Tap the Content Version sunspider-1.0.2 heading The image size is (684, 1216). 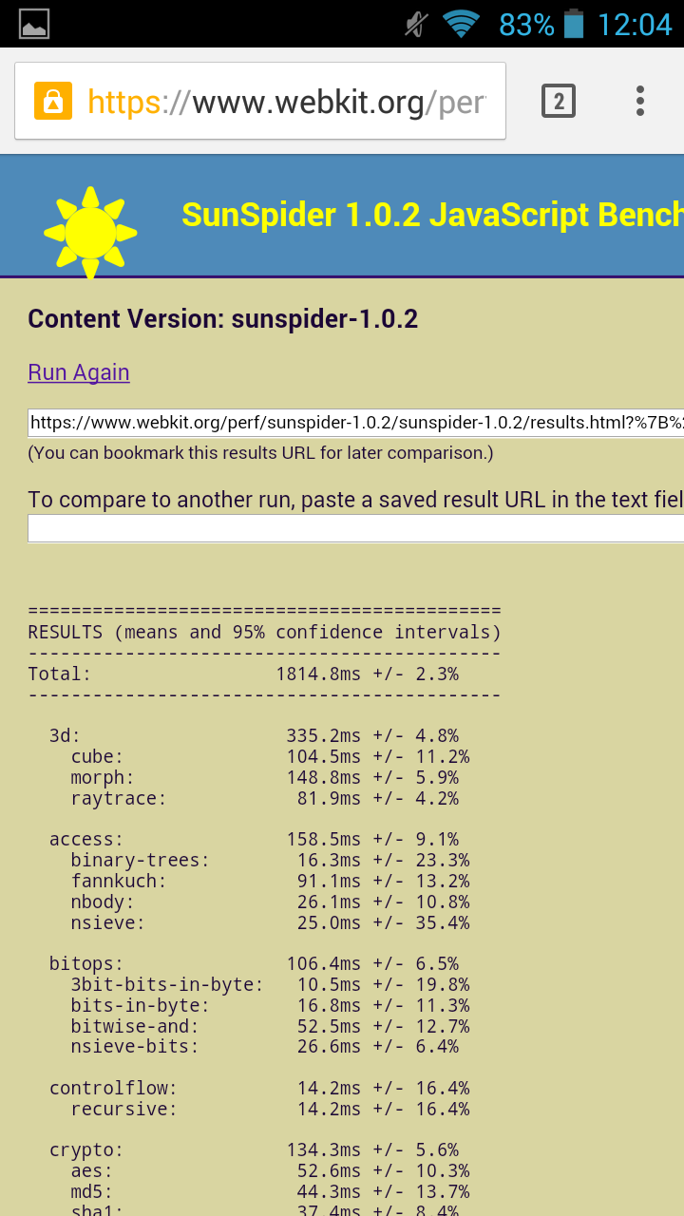click(x=223, y=318)
